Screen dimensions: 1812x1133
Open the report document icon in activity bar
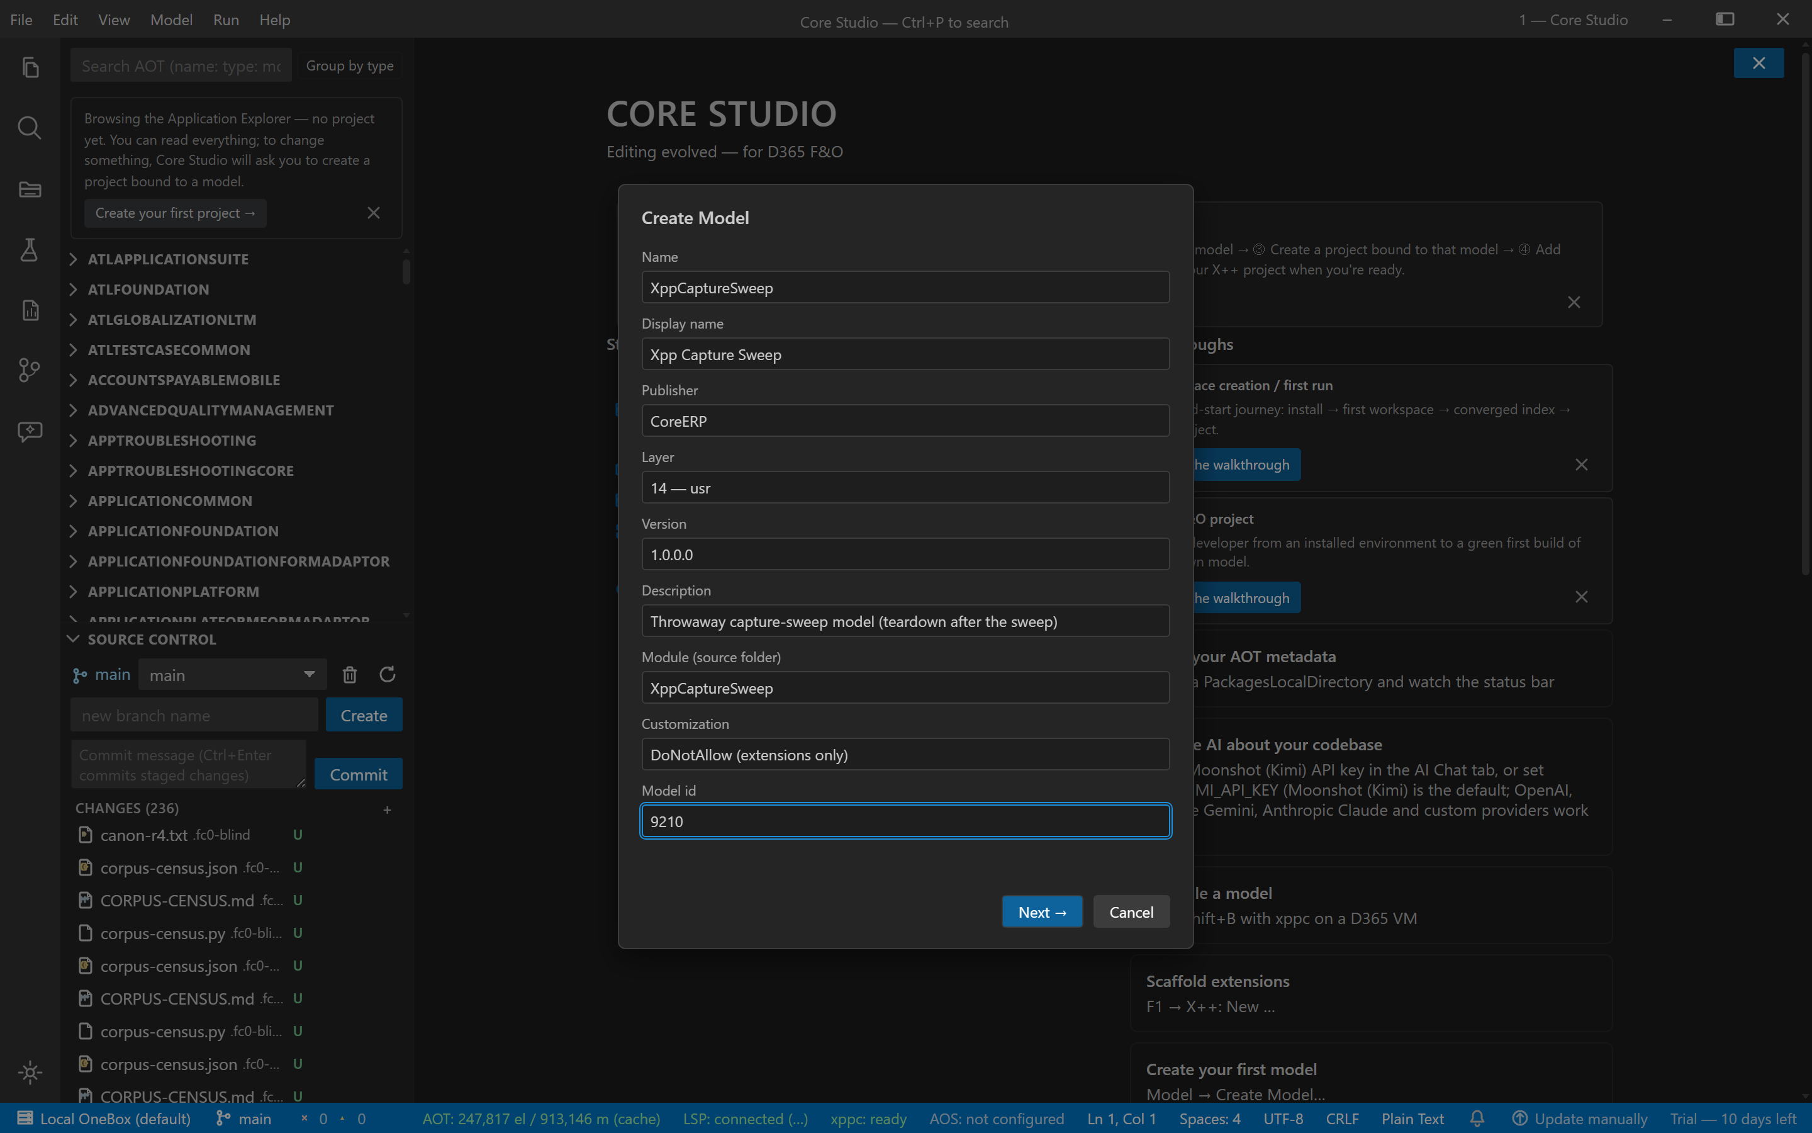pos(30,310)
